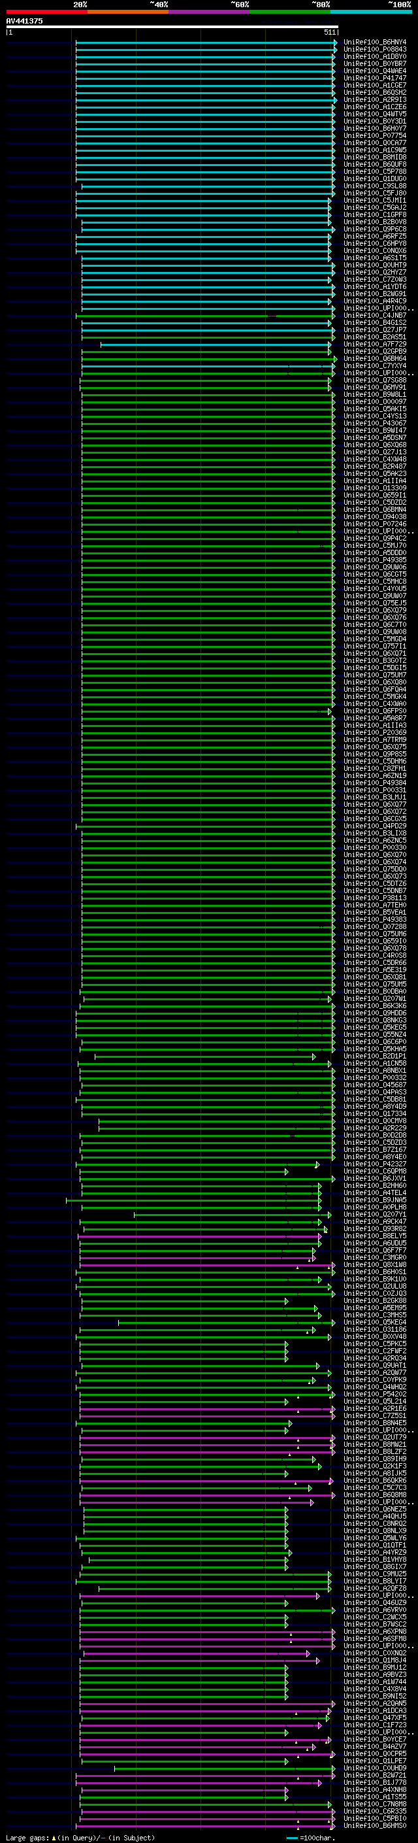Select the UniRef100_C5P788 hit
The image size is (418, 1843).
point(375,172)
